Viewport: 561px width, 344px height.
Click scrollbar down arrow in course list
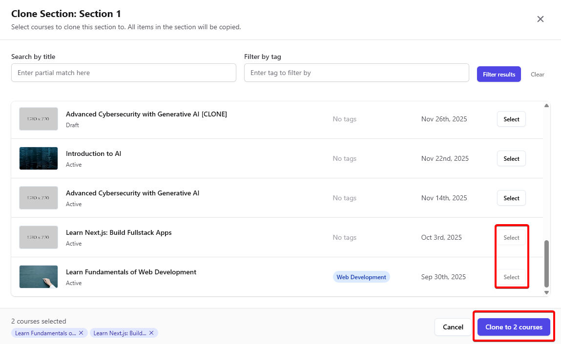coord(546,292)
